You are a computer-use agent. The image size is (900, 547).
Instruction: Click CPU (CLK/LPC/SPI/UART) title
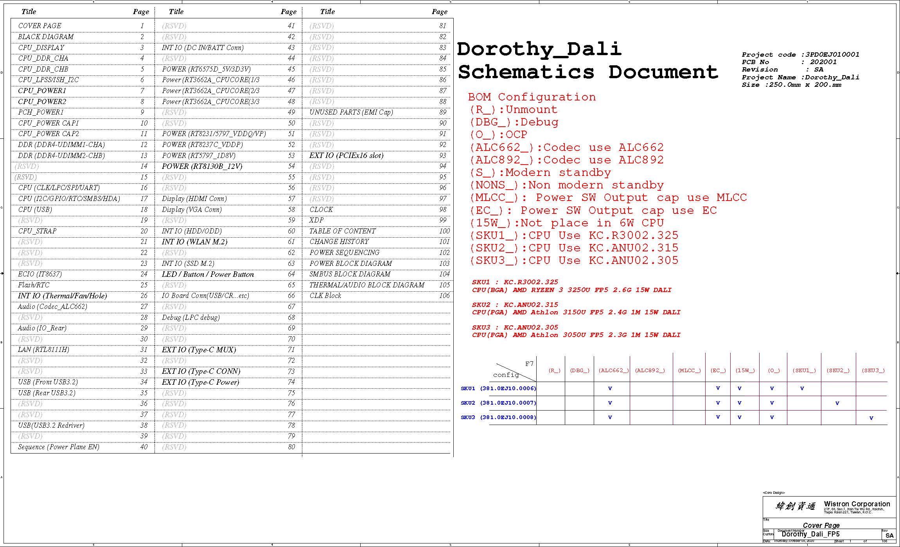(x=59, y=188)
